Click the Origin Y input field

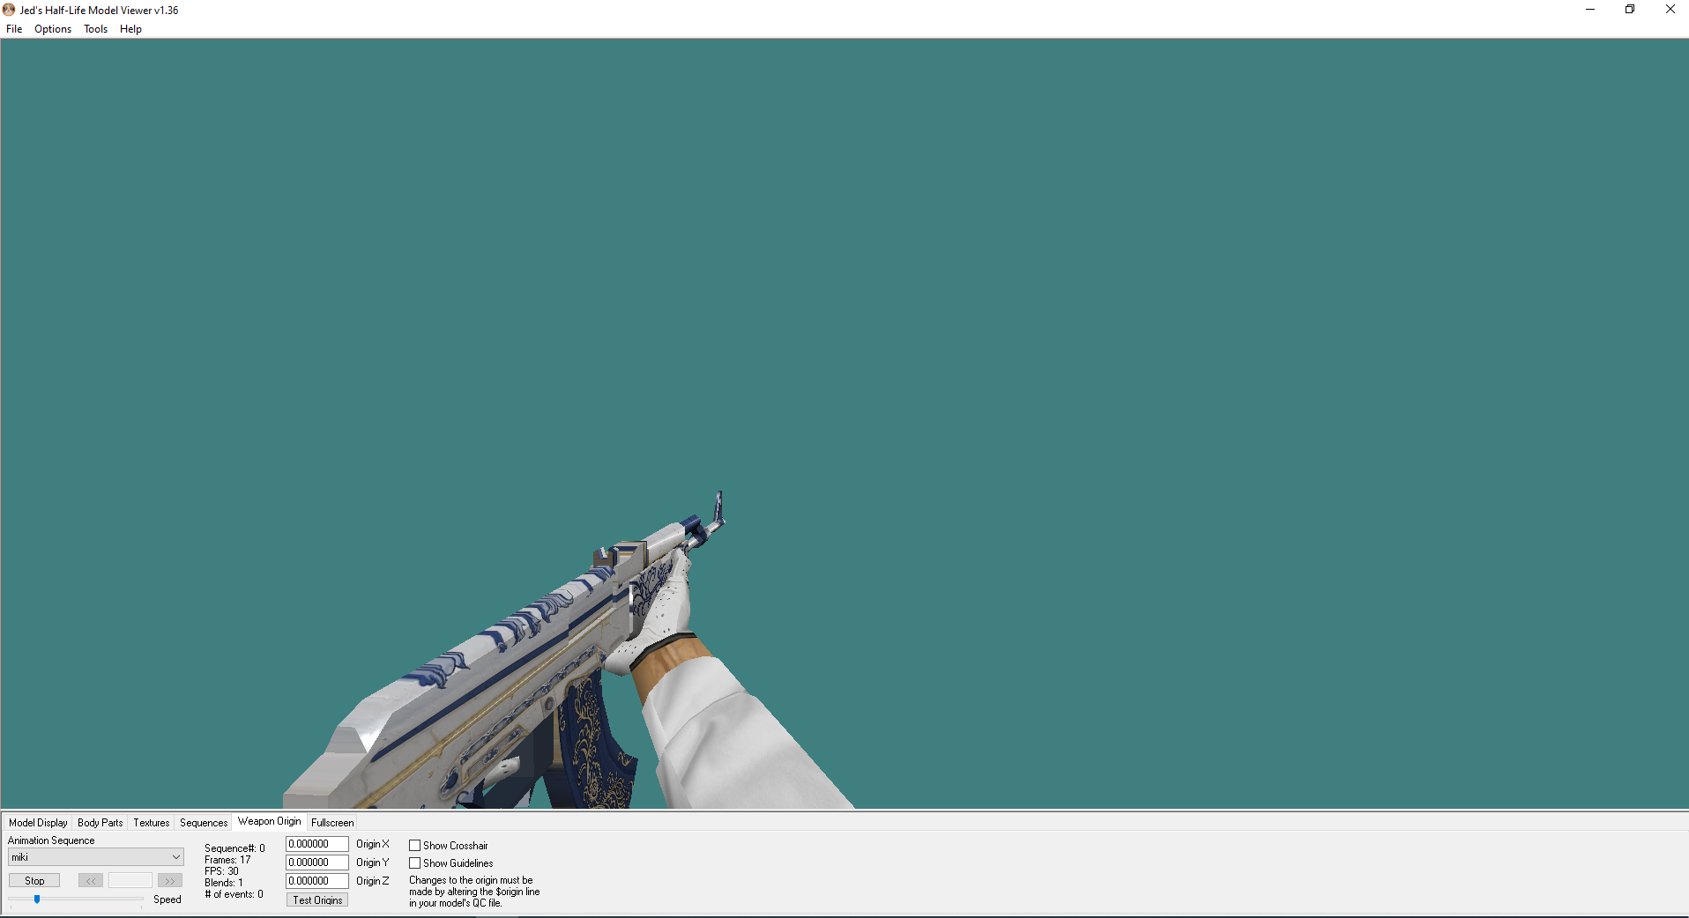(317, 862)
